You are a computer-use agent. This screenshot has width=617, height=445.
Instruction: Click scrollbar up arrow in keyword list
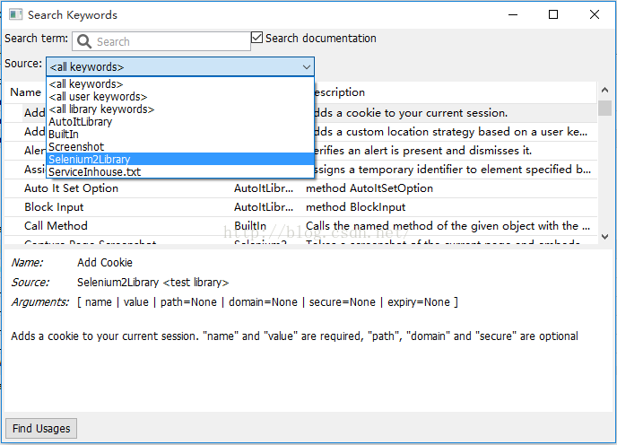click(x=604, y=91)
